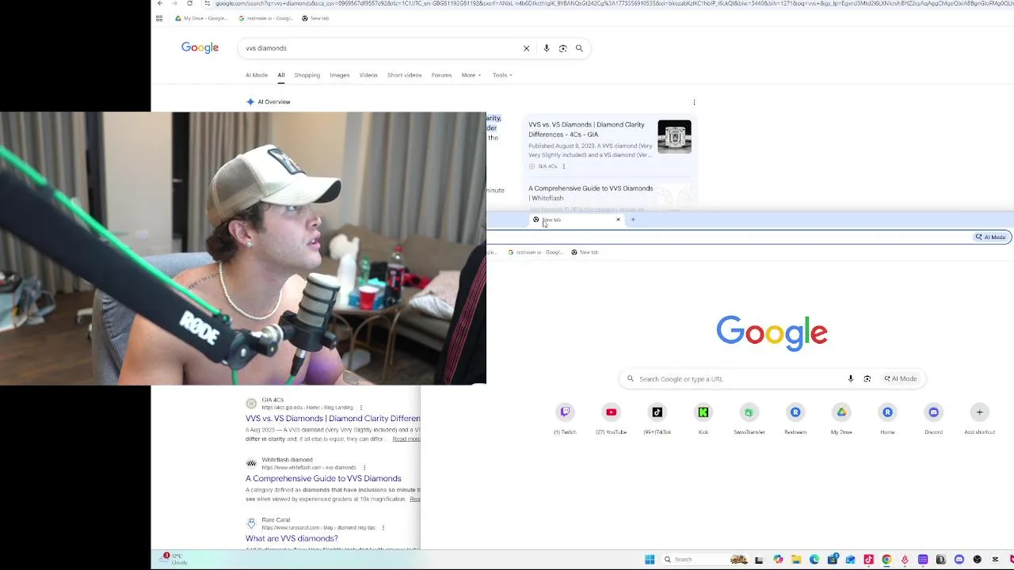The height and width of the screenshot is (570, 1014).
Task: Open New tab bookmark in front window
Action: coord(585,252)
